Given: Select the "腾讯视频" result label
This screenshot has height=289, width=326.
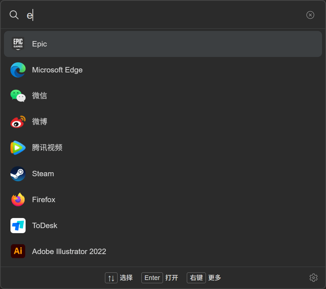Looking at the screenshot, I should (47, 147).
